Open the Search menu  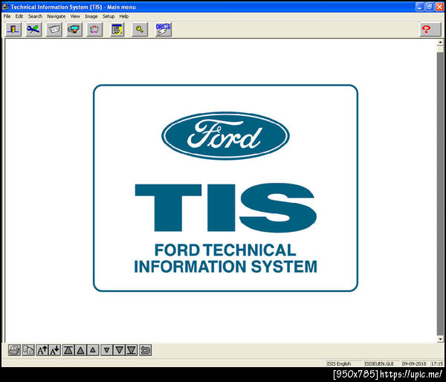[35, 16]
